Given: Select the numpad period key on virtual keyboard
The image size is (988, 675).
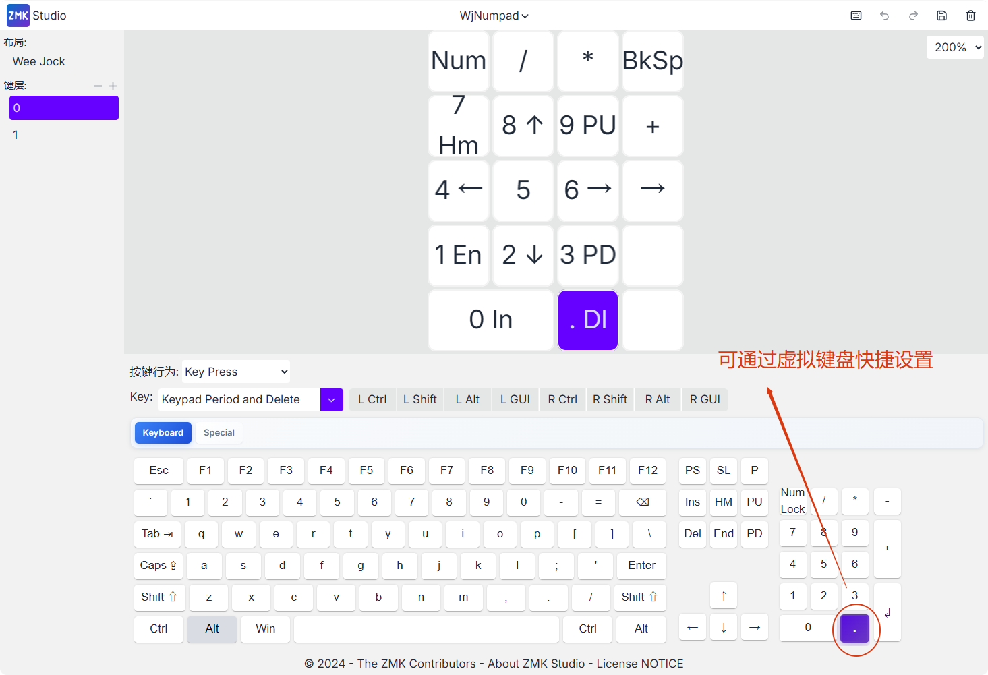Looking at the screenshot, I should pos(854,628).
